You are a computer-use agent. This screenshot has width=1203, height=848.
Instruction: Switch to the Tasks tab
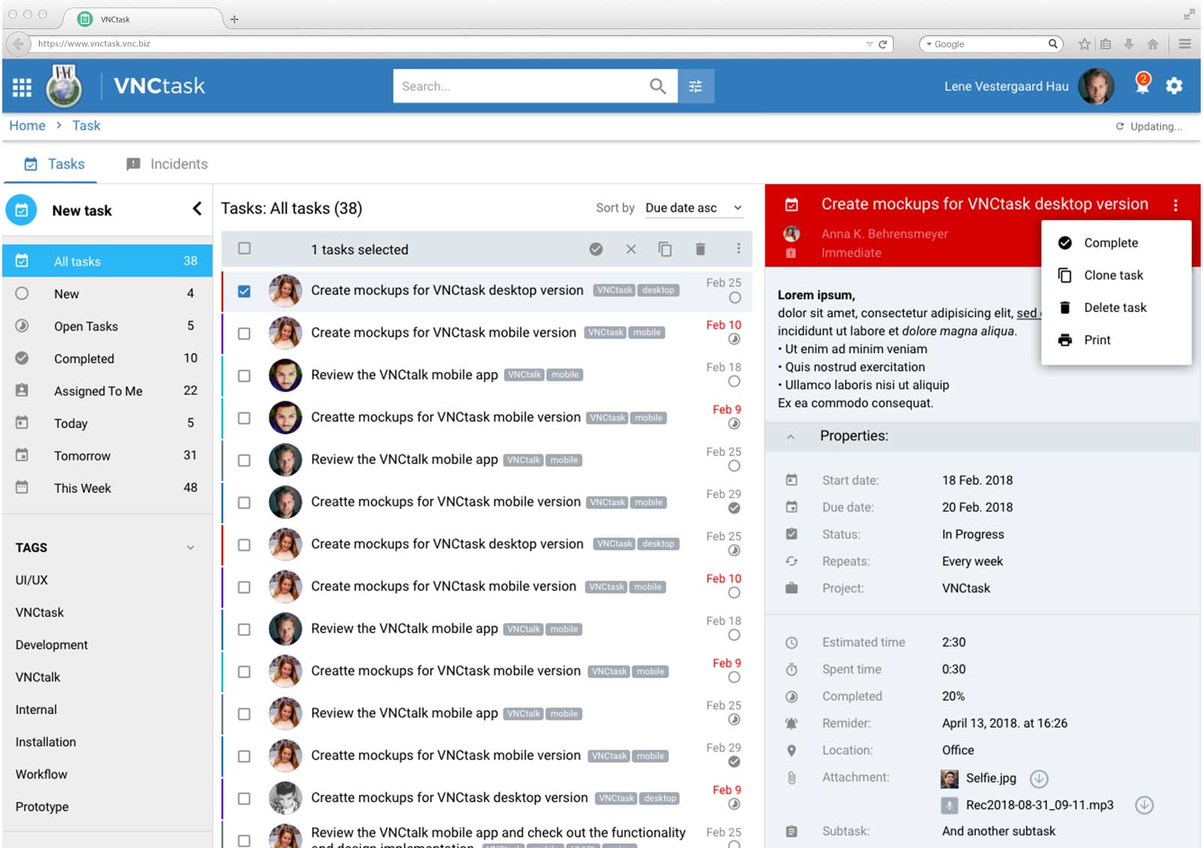(x=52, y=164)
